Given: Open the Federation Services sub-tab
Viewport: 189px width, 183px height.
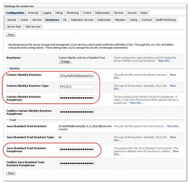Looking at the screenshot, I should [82, 20].
